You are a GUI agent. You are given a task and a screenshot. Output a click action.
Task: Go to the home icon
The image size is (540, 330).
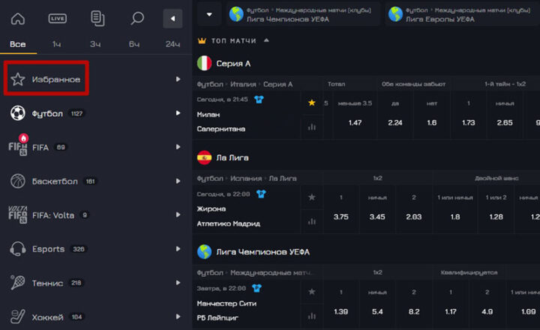coord(18,19)
